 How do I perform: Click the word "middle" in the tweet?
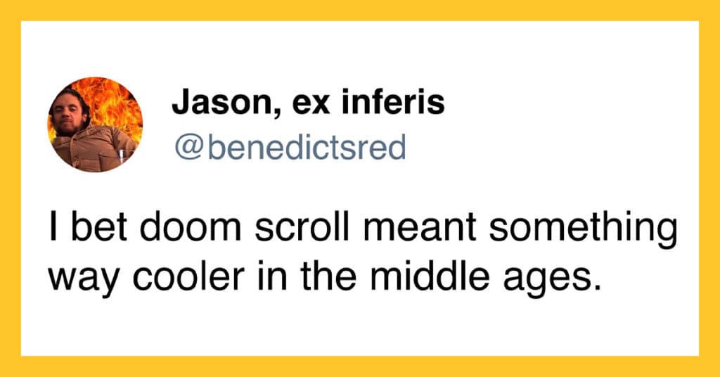tap(430, 278)
